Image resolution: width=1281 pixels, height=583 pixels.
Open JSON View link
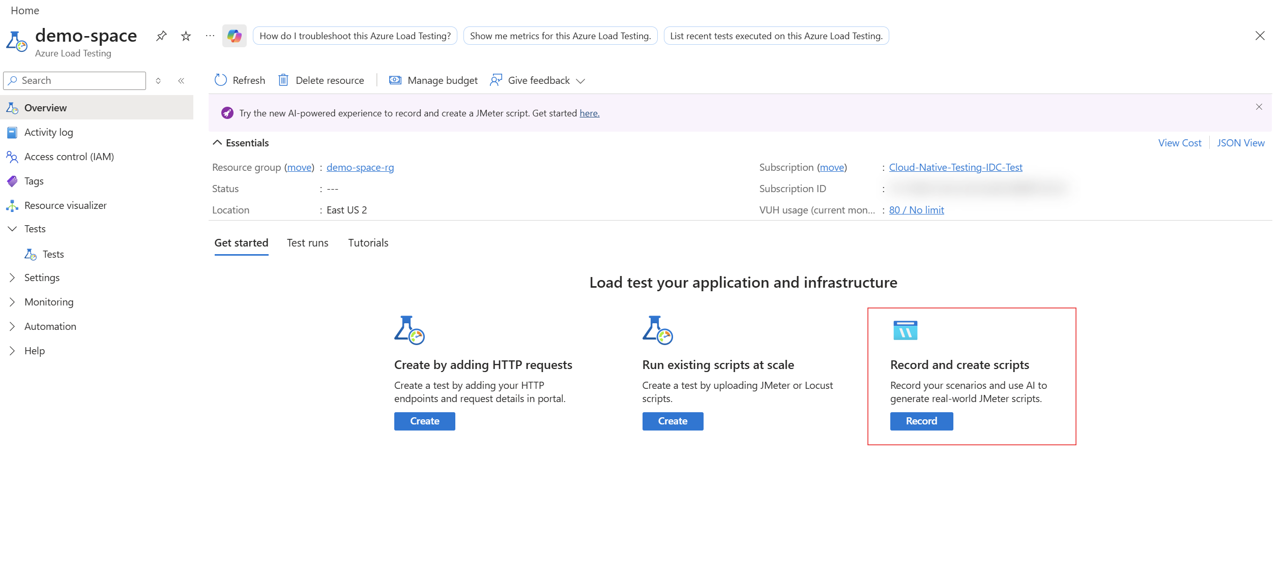click(x=1240, y=143)
